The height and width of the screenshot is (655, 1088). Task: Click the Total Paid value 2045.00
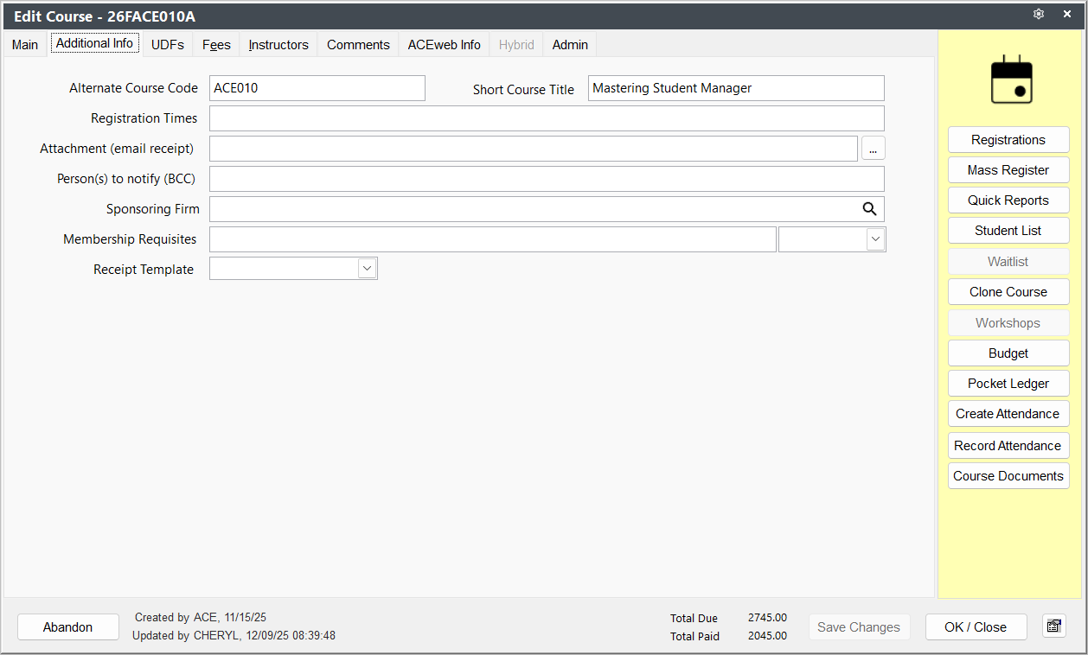tap(767, 636)
